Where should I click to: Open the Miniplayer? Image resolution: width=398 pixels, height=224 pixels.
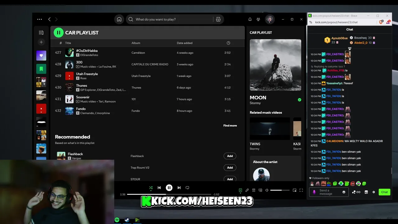pyautogui.click(x=294, y=190)
